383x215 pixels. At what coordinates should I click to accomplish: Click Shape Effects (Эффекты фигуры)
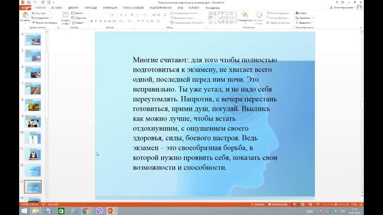click(278, 23)
